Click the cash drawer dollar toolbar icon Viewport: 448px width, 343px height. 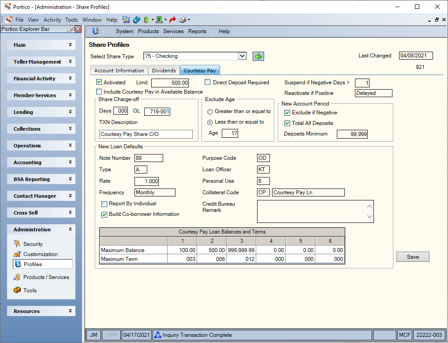point(159,19)
